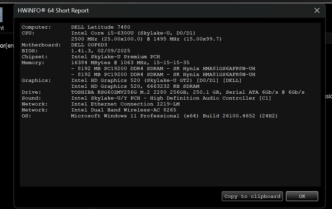
Task: Select the Intel Skylake-U Premium PCH chipset line
Action: pyautogui.click(x=115, y=57)
